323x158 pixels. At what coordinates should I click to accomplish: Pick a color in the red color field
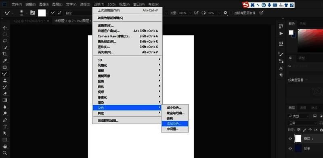(x=310, y=41)
